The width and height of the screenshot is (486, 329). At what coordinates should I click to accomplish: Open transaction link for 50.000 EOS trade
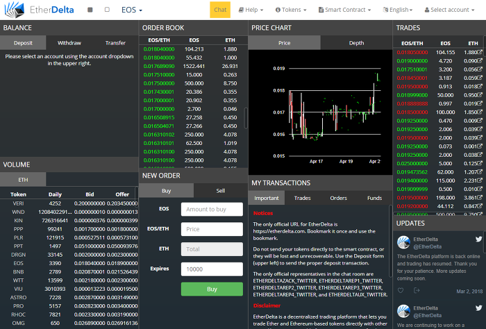[480, 95]
